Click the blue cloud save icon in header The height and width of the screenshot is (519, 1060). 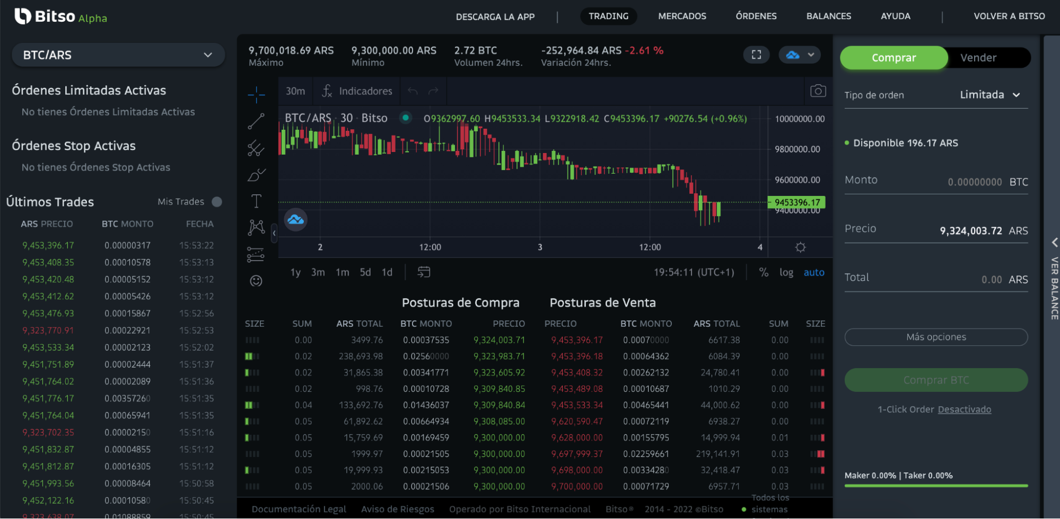pos(792,55)
